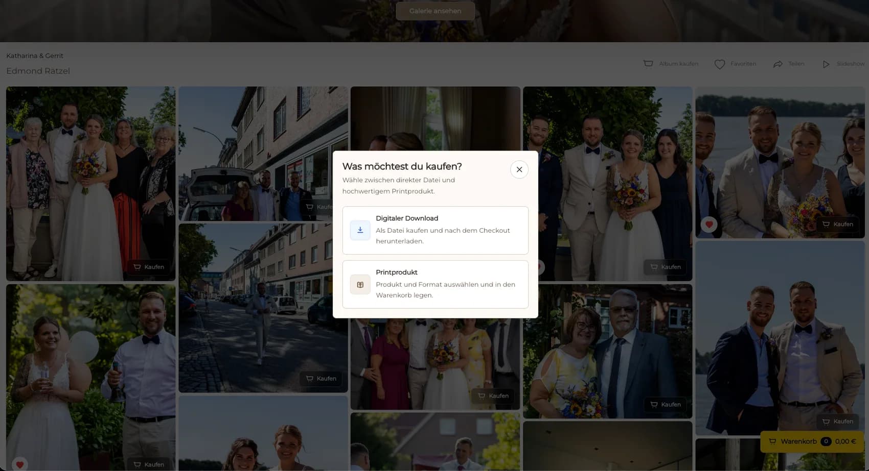Click Kaufen on the two men by water photo

tap(838, 422)
